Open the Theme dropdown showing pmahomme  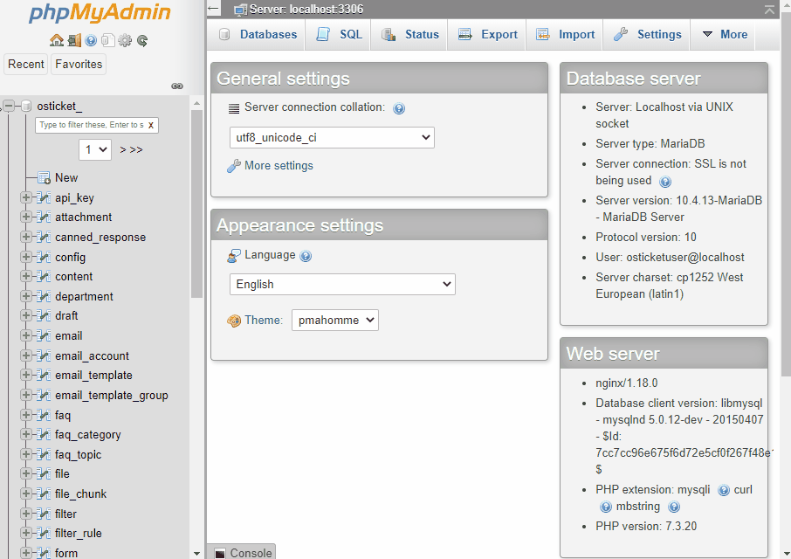pyautogui.click(x=335, y=321)
